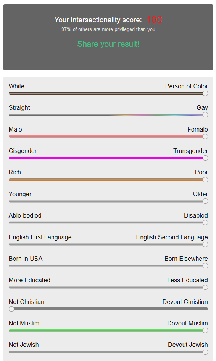The height and width of the screenshot is (361, 216).
Task: Click the red intersectionality score number 100
Action: click(155, 20)
